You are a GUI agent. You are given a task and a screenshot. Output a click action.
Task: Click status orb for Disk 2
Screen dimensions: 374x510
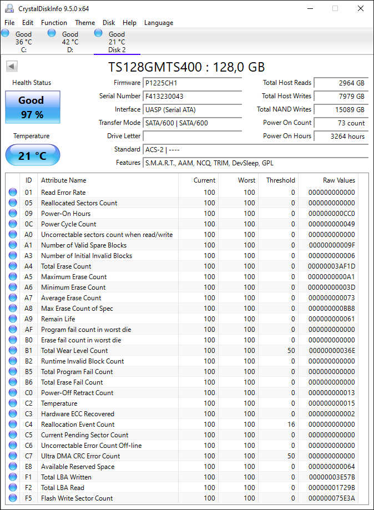(98, 33)
